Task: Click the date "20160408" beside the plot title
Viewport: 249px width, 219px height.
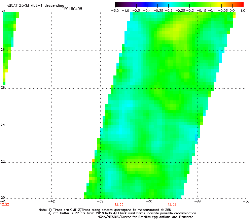Action: pos(73,9)
